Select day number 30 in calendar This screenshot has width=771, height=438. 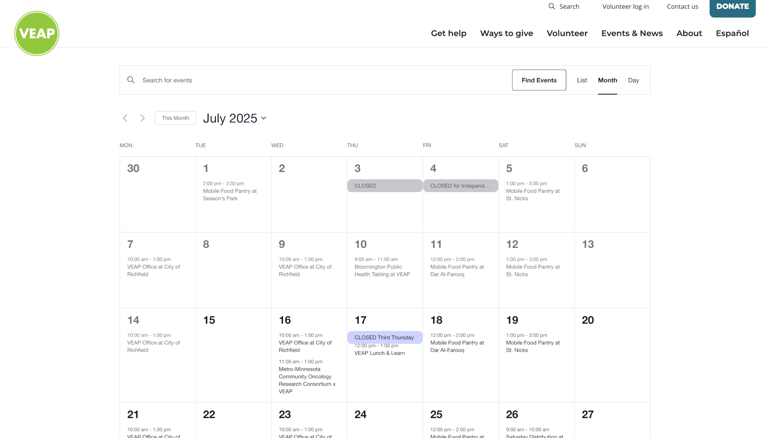133,168
